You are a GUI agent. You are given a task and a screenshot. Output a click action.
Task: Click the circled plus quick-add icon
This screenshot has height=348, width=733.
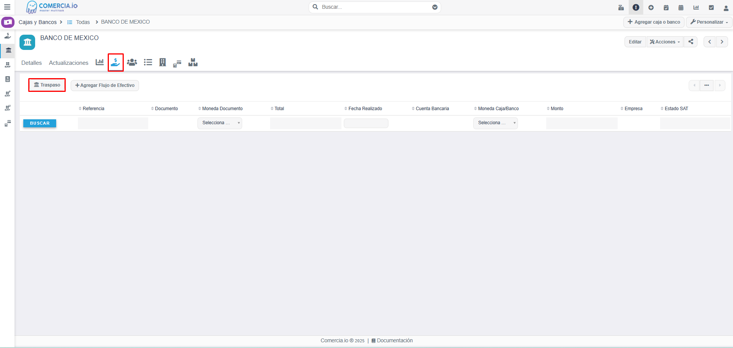(651, 8)
